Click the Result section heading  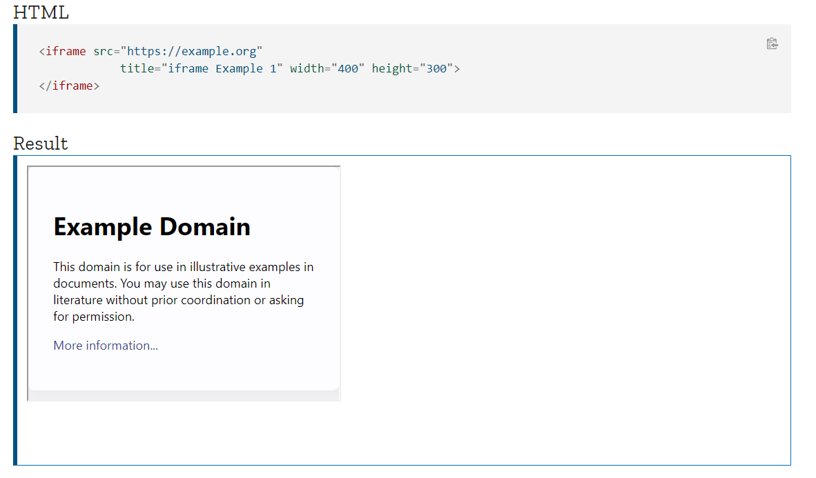pos(41,143)
